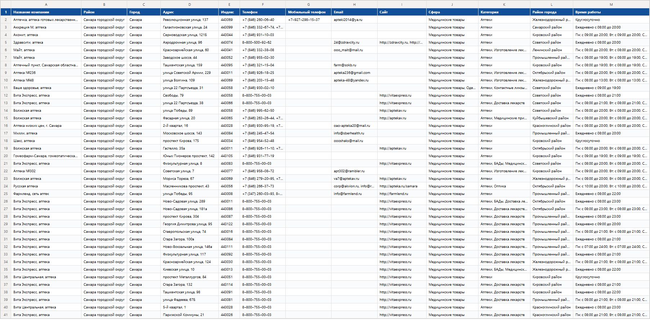Select column E by its letter header
This screenshot has height=325, width=650.
point(229,4)
